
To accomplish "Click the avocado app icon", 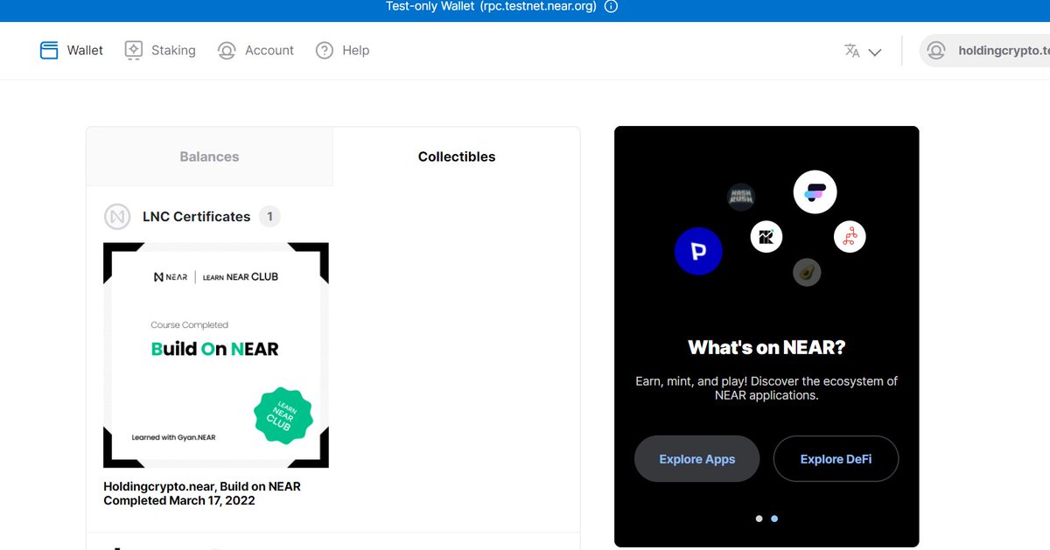I will [807, 272].
